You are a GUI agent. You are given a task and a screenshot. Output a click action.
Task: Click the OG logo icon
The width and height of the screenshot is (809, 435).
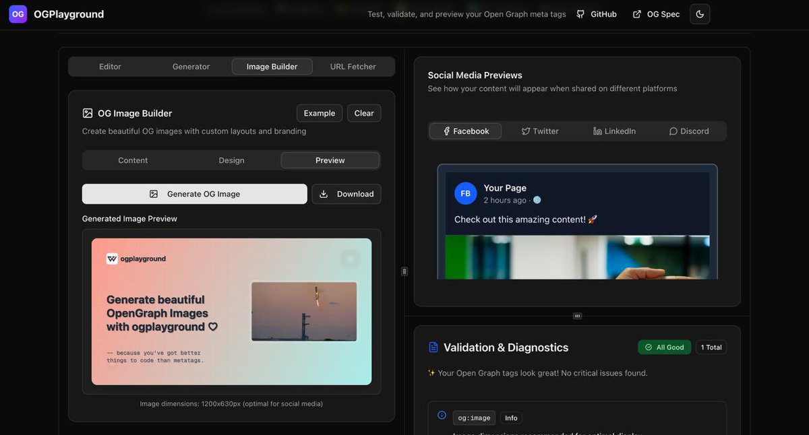(18, 14)
